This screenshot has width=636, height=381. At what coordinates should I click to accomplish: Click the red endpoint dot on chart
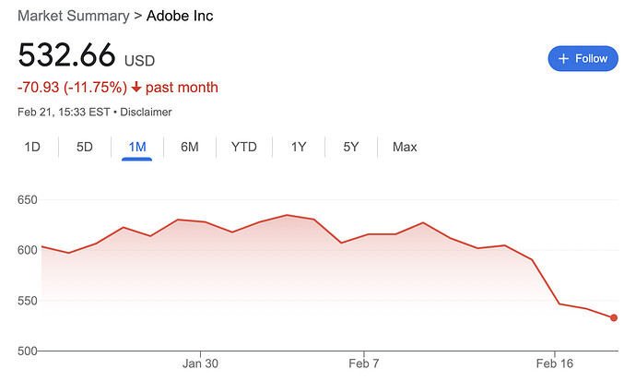coord(614,318)
